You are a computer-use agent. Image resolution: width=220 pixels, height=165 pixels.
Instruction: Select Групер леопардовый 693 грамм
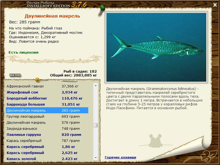click(x=47, y=116)
